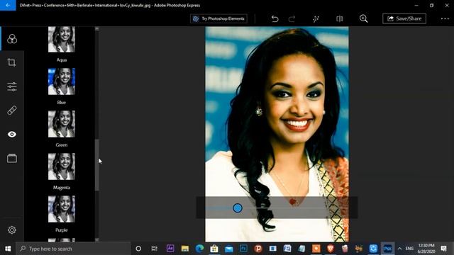This screenshot has width=454, height=255.
Task: Open Settings gear in left sidebar
Action: [x=12, y=229]
